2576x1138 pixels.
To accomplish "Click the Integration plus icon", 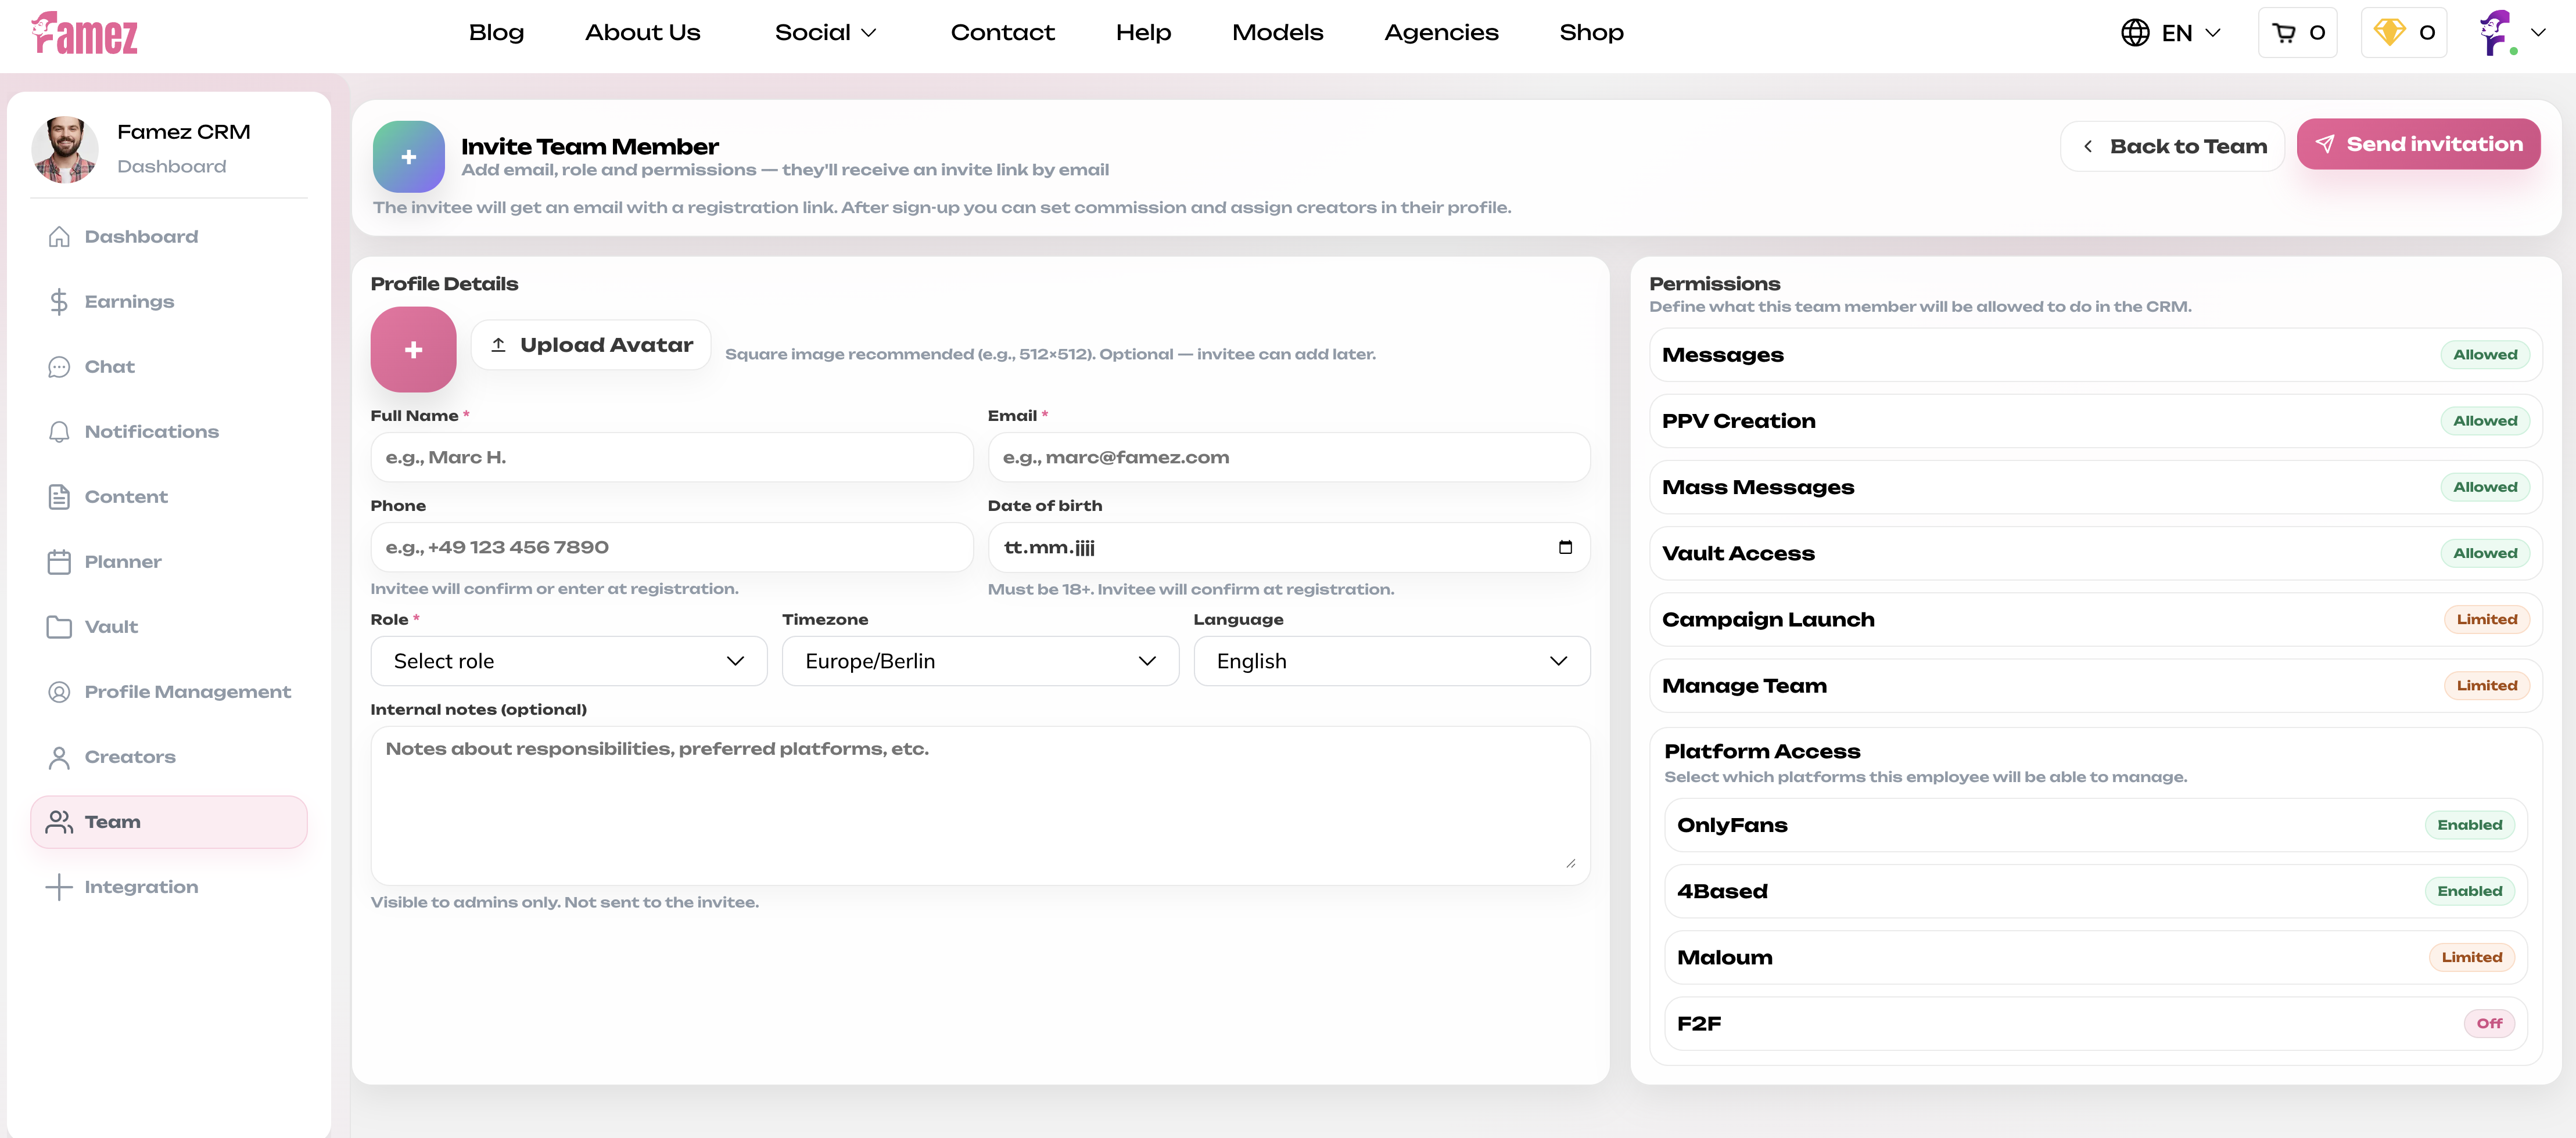I will pyautogui.click(x=58, y=886).
